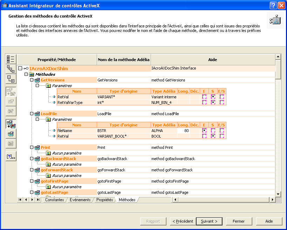Click the method icon beside LoadFile
The height and width of the screenshot is (230, 287).
point(37,114)
